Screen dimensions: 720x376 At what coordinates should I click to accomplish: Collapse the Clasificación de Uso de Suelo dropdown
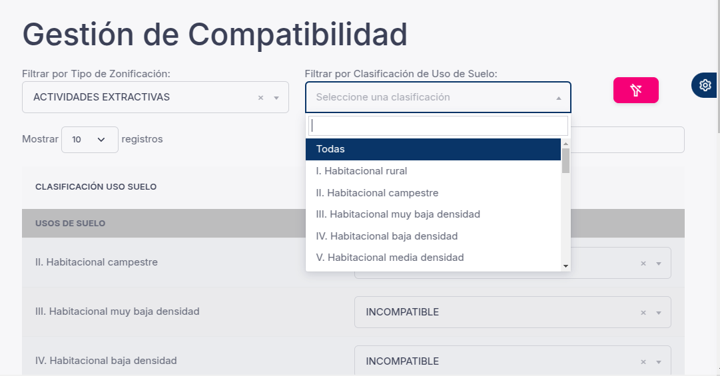point(558,98)
